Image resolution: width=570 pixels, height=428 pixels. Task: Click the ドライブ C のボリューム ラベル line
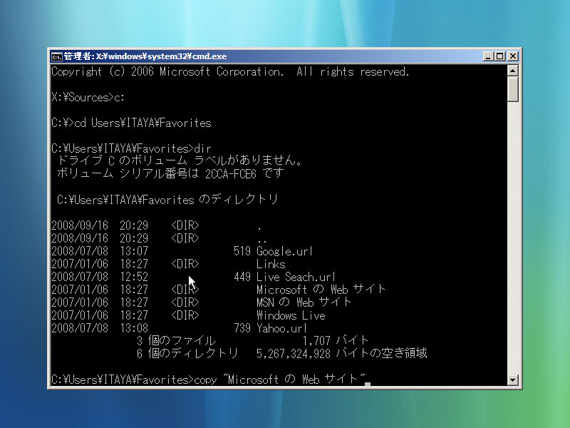pos(180,160)
